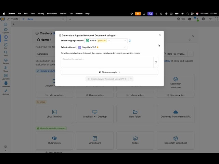Open the Chrome History menu
219x164 pixels.
(x=41, y=14)
